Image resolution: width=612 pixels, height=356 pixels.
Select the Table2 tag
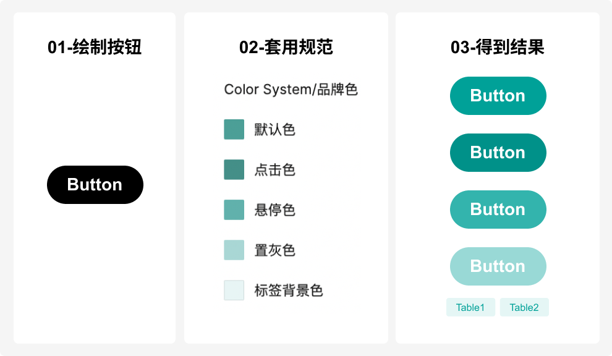pos(524,307)
